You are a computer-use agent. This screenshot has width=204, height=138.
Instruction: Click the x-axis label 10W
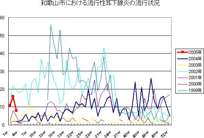coord(33,134)
